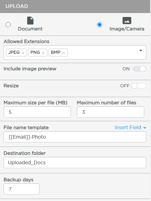The width and height of the screenshot is (151, 201).
Task: Remove the BMP extension tag
Action: (x=64, y=53)
